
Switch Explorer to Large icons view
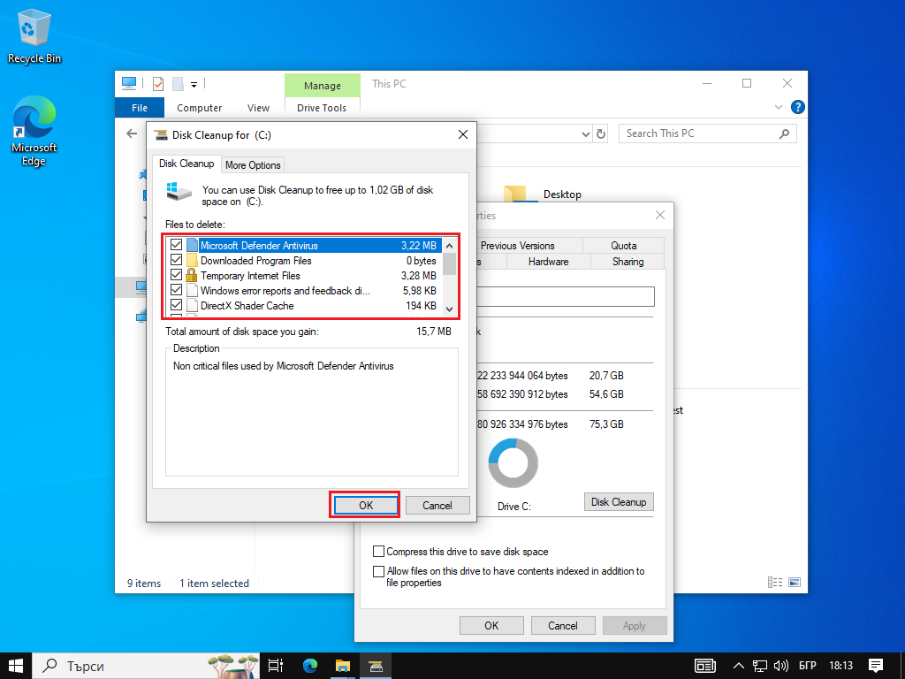[795, 582]
